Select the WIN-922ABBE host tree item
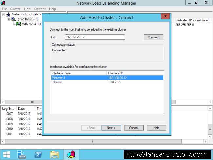Screen dimensions: 213x160 pyautogui.click(x=32, y=24)
